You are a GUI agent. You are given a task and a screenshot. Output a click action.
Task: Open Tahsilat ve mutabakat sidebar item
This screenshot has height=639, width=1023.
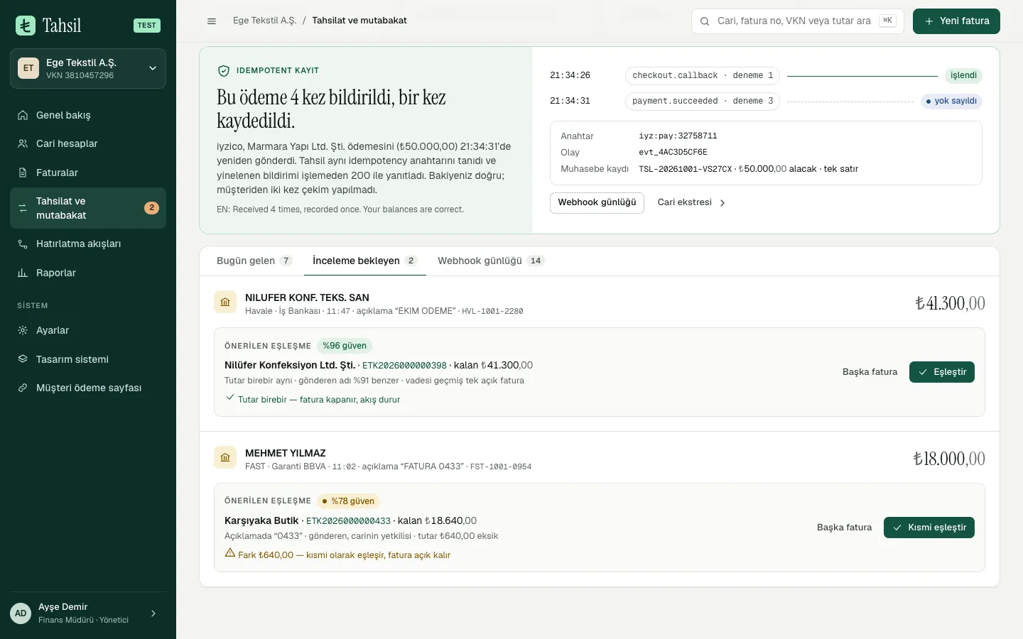click(88, 208)
